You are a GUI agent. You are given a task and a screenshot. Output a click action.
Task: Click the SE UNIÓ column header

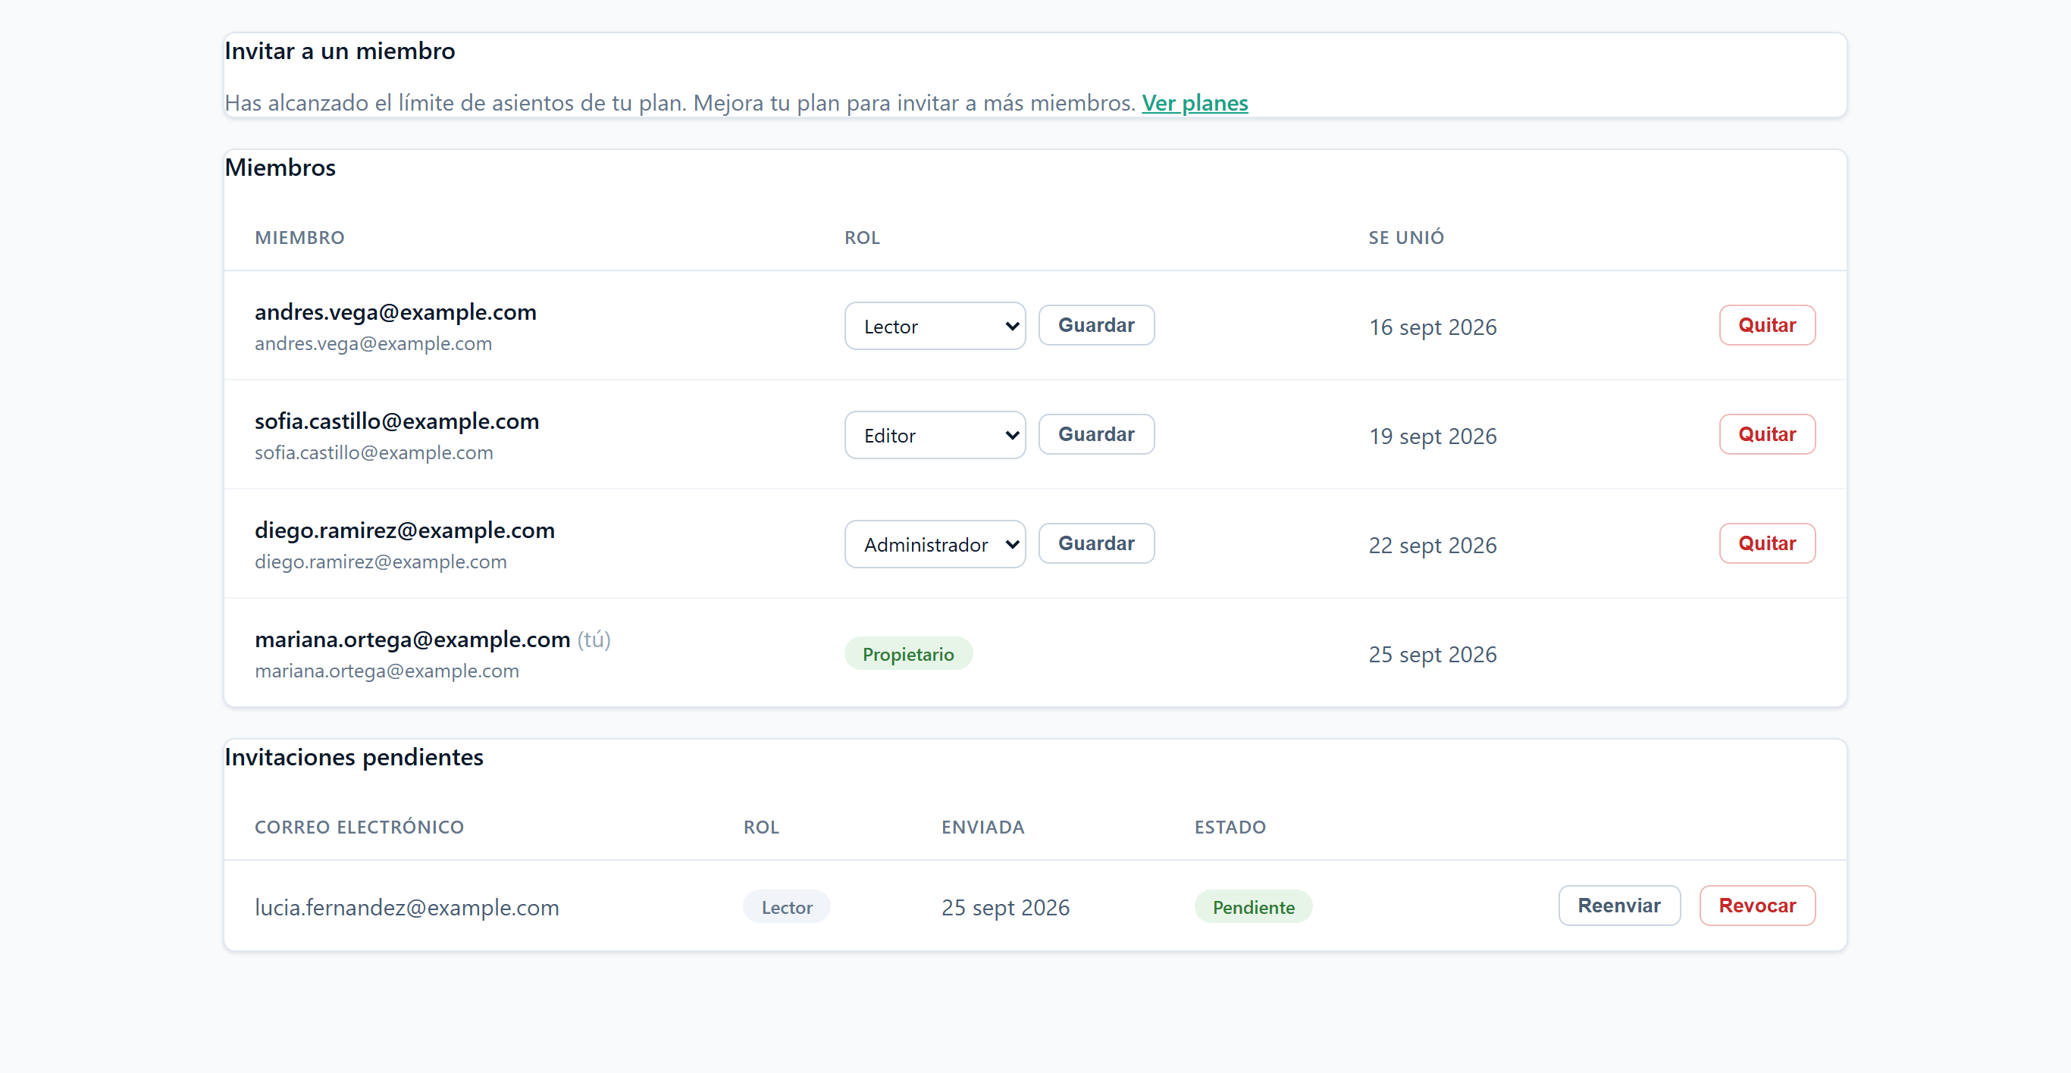(x=1407, y=238)
